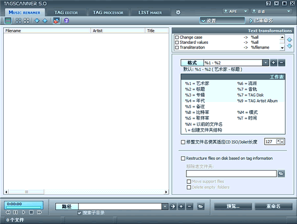This screenshot has height=224, width=297.
Task: Decrease the filename length value 127
Action: (282, 142)
